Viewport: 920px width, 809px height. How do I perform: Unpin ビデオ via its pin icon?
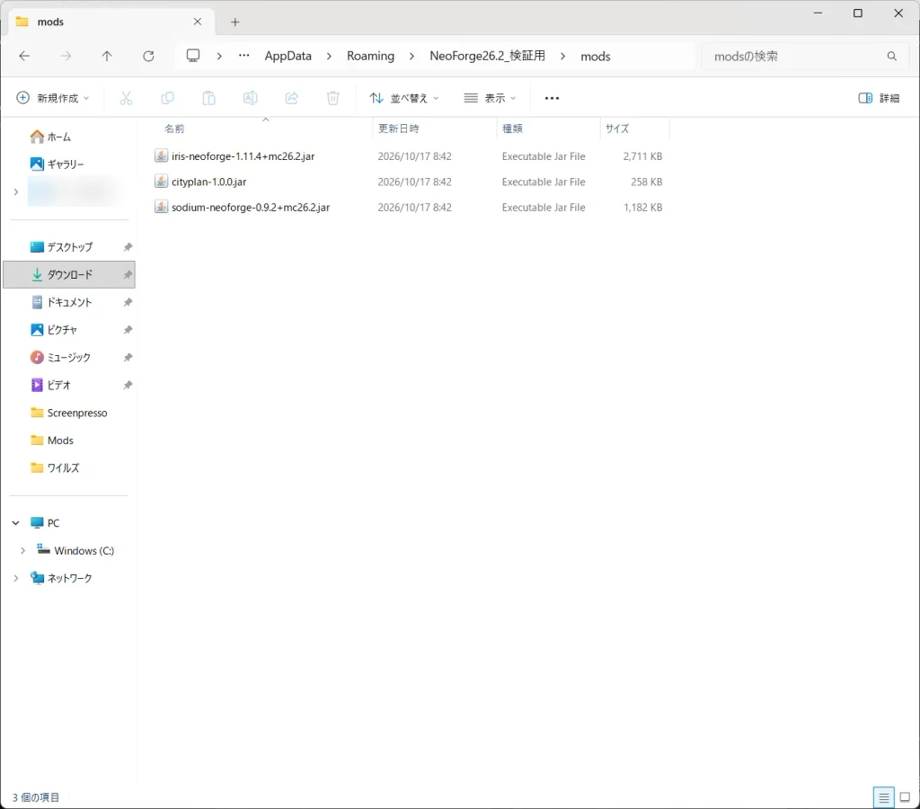[128, 385]
